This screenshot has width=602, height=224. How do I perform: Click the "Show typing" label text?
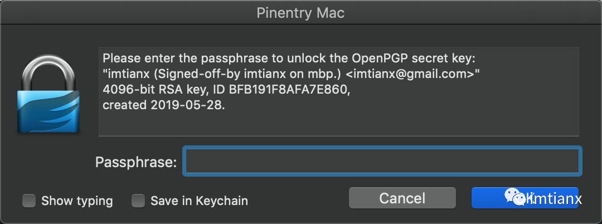(x=77, y=201)
